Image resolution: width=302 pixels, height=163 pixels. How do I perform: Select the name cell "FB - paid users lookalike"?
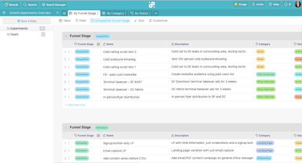click(x=135, y=74)
